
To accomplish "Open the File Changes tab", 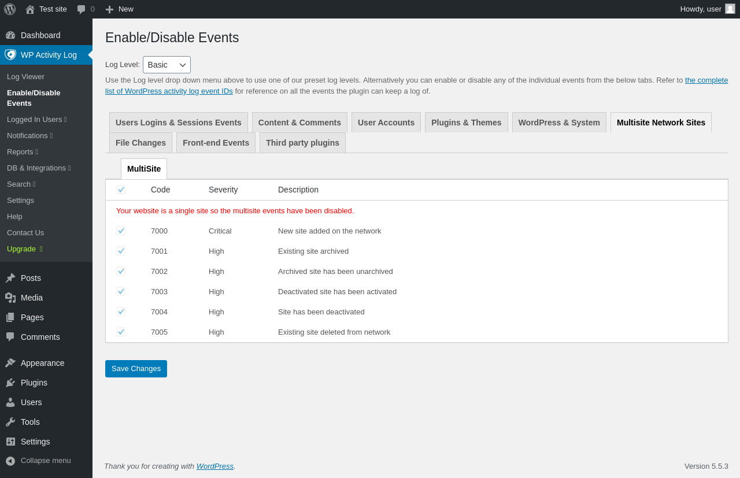I will coord(140,143).
